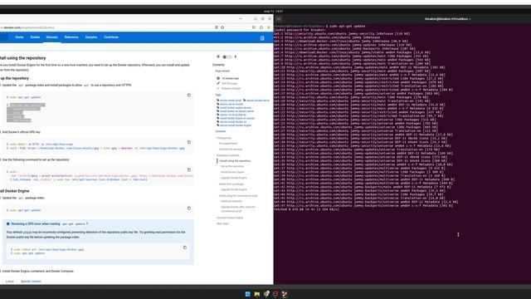This screenshot has height=299, width=531.
Task: Jump to 'Set up the repository' in contents
Action: click(232, 166)
